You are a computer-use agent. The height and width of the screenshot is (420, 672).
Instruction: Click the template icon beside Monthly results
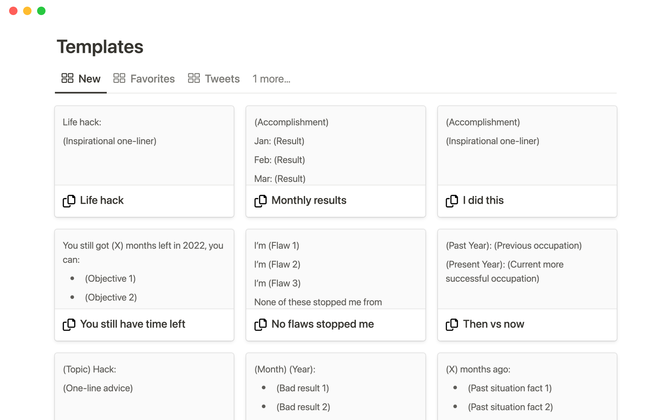(260, 201)
